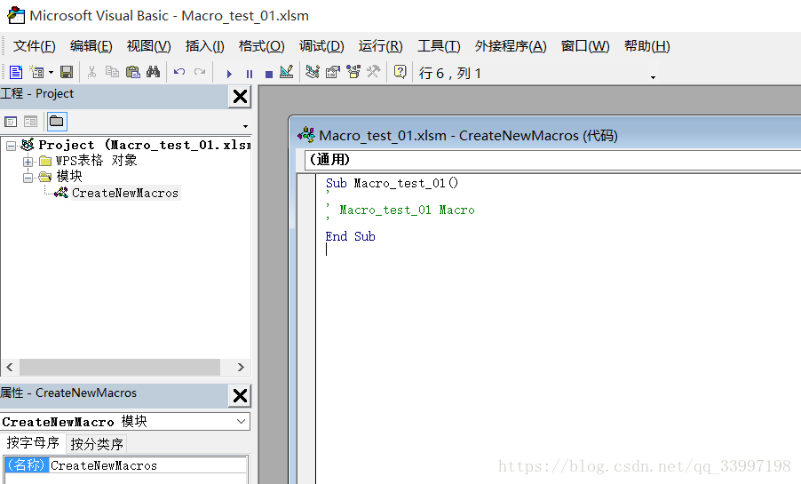Open the 插入(I) menu
Viewport: 801px width, 484px height.
point(204,46)
